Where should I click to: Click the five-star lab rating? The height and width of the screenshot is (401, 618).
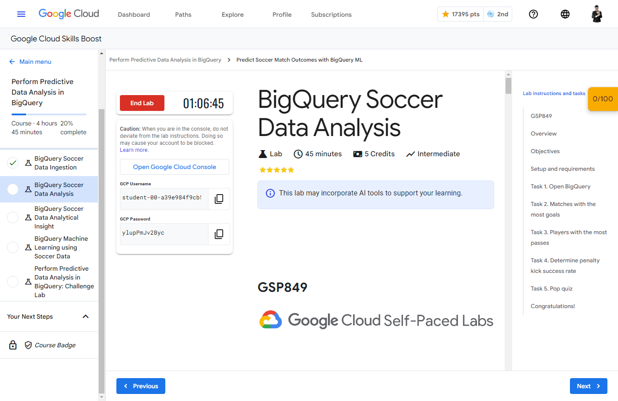tap(276, 170)
